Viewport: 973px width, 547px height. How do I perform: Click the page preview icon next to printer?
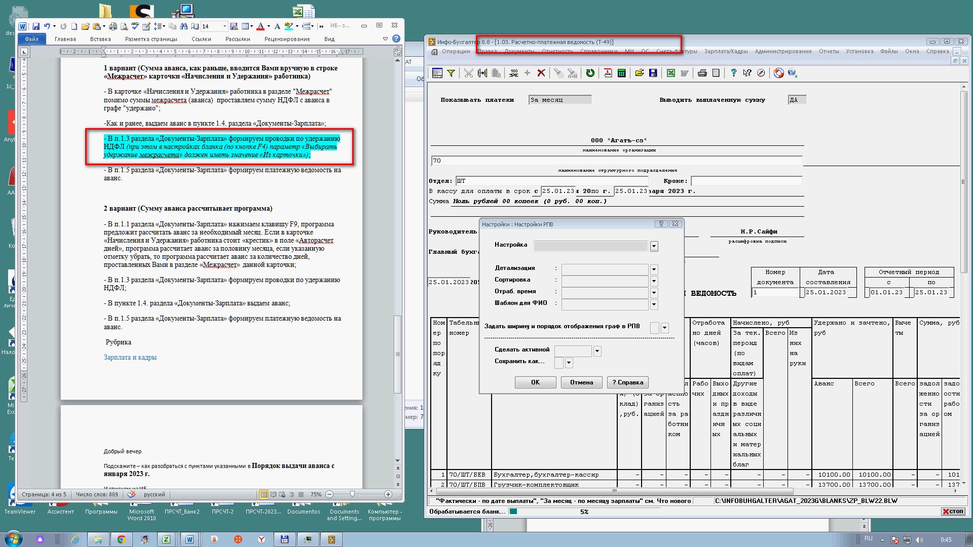click(716, 73)
